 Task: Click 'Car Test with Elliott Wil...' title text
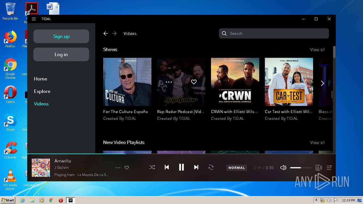[x=289, y=112]
